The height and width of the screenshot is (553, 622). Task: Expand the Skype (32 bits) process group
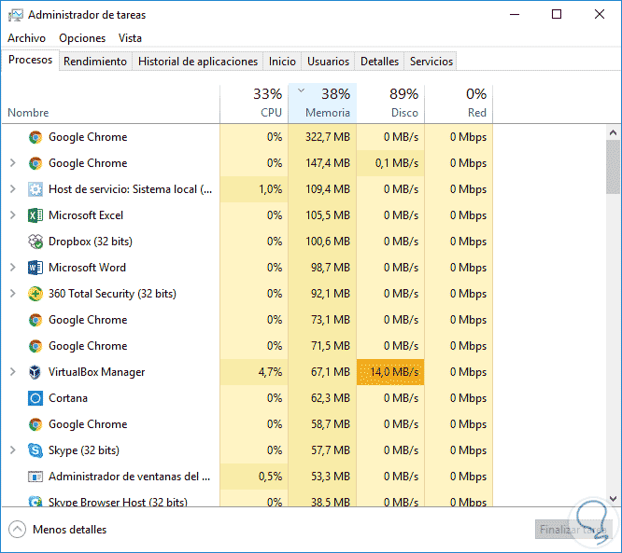tap(12, 450)
